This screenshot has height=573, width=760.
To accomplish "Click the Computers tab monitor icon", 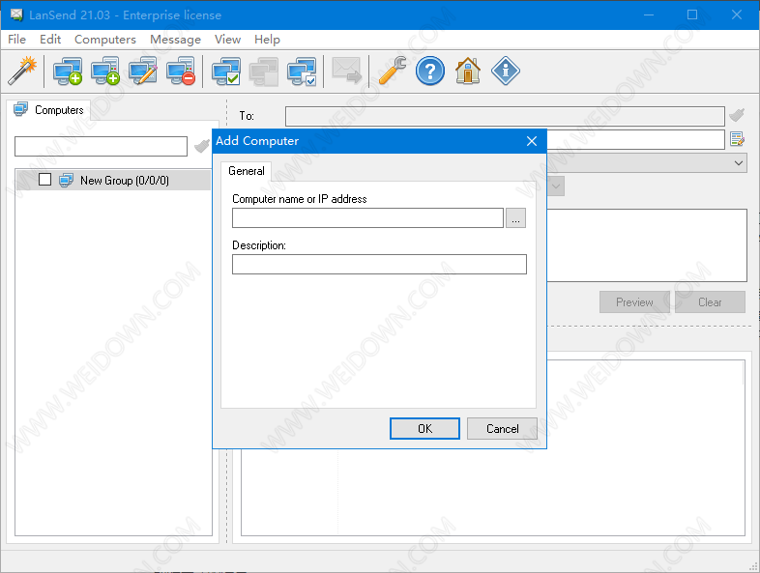I will 21,109.
